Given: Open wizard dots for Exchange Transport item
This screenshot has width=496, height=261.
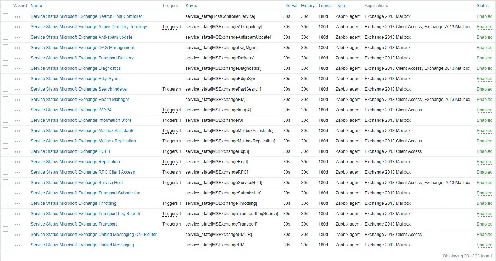Looking at the screenshot, I should point(18,224).
